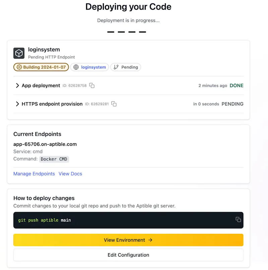The width and height of the screenshot is (268, 270).
Task: Click the arrow on View Environment
Action: pos(150,240)
